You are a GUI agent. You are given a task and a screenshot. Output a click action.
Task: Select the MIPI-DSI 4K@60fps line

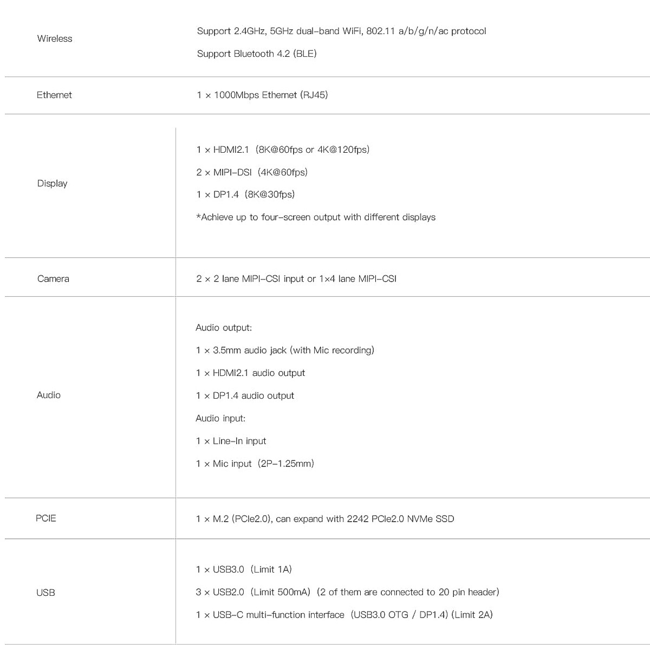tap(252, 172)
